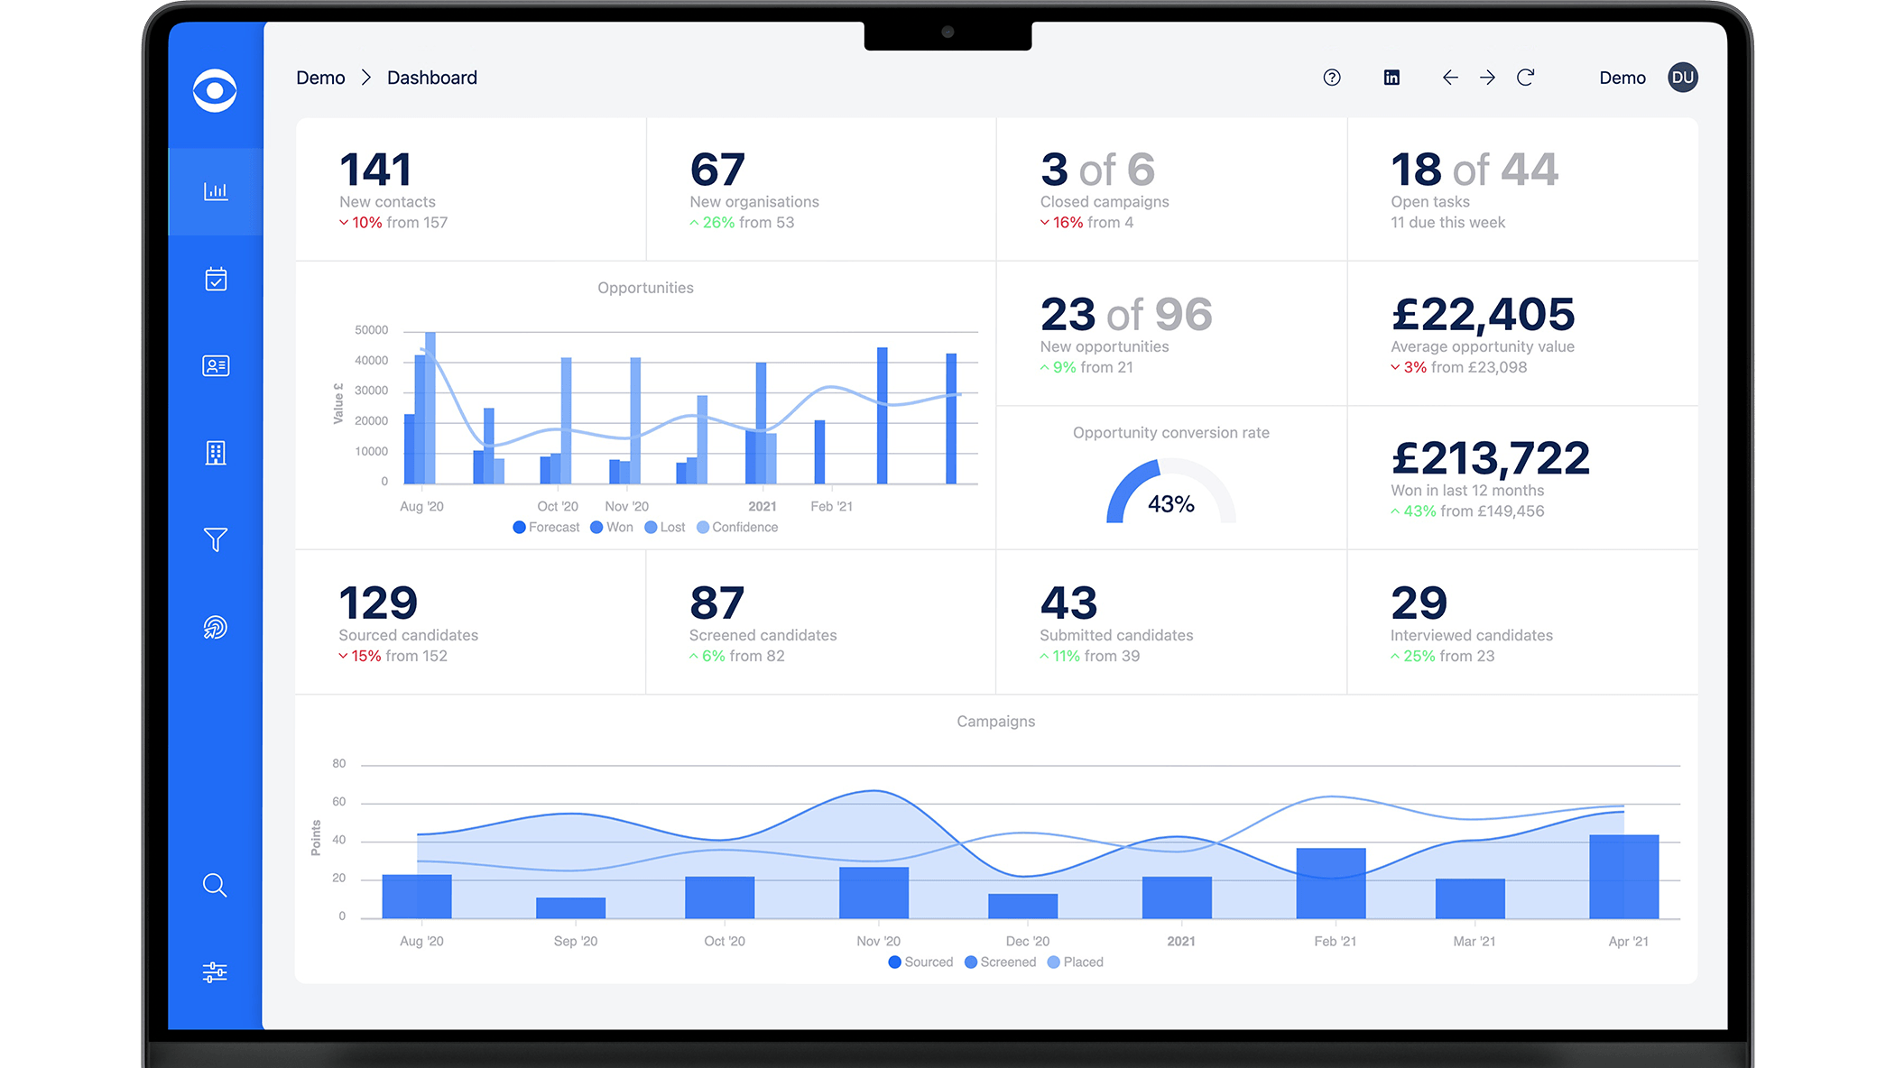Select the contacts card icon in sidebar
1895x1068 pixels.
(x=215, y=365)
